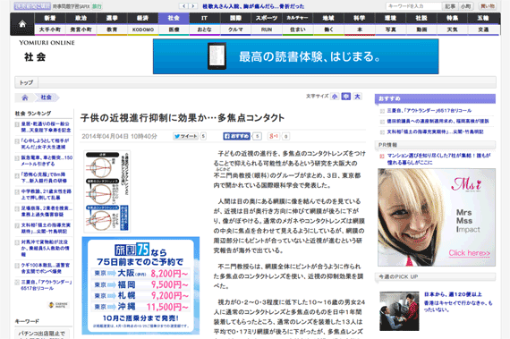Screen dimensions: 510x339
Task: Share article with Facebook おすすめ button
Action: pos(236,136)
